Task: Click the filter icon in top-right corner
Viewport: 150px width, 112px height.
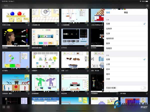Action: (147, 5)
